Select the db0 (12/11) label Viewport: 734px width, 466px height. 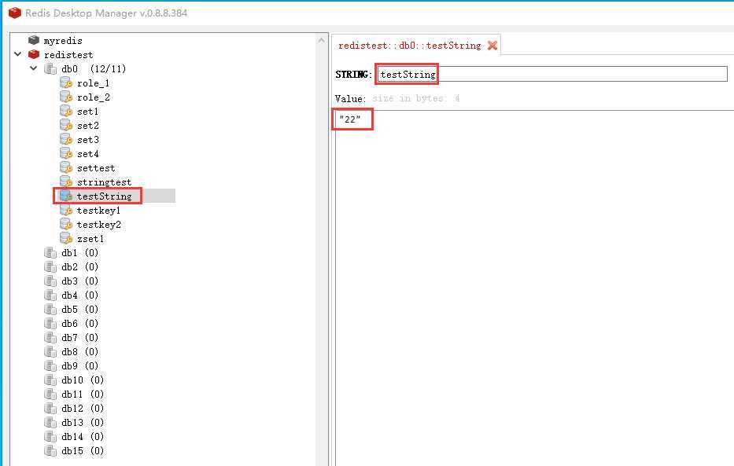(94, 68)
